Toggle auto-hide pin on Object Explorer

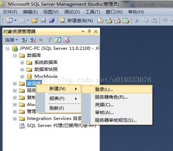[89, 31]
